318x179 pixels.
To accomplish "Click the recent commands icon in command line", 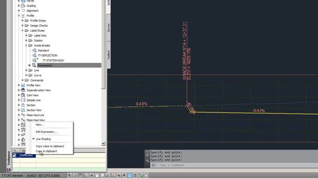I will (x=154, y=165).
